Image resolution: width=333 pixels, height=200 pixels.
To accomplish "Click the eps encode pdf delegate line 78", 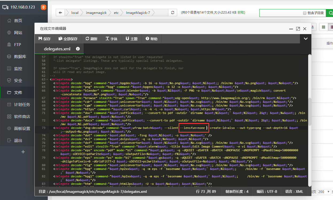I will 176,152.
